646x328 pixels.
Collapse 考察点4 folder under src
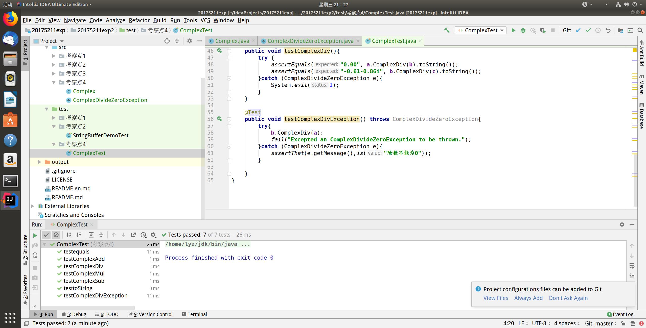coord(54,82)
